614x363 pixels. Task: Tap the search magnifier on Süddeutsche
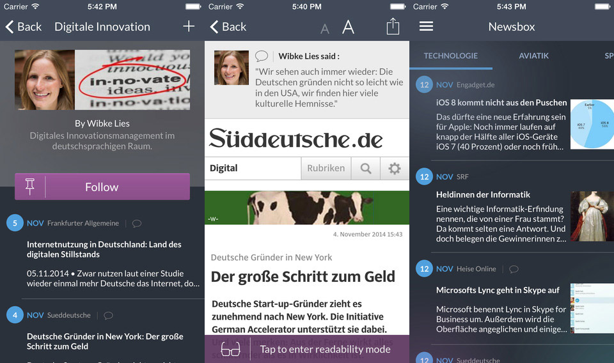(366, 168)
